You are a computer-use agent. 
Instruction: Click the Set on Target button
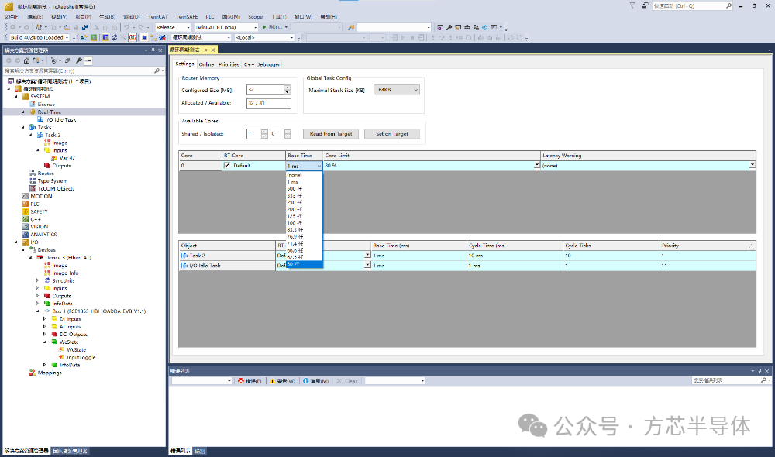[392, 134]
